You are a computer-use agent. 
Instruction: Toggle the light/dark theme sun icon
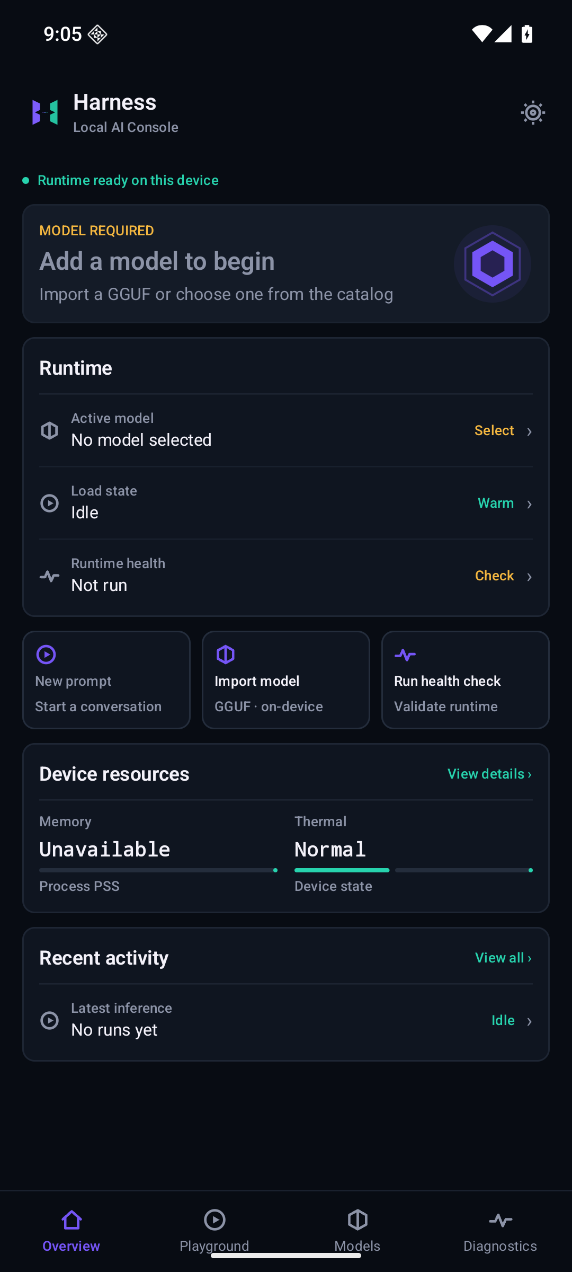click(533, 112)
